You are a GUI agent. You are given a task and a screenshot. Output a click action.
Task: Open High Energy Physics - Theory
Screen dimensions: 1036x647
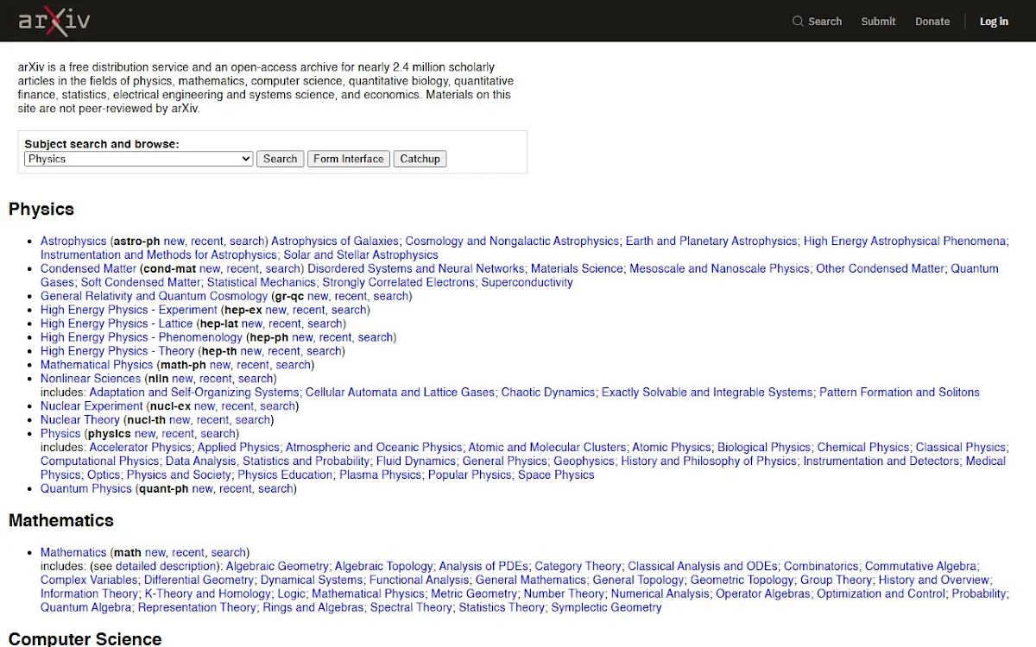[117, 351]
